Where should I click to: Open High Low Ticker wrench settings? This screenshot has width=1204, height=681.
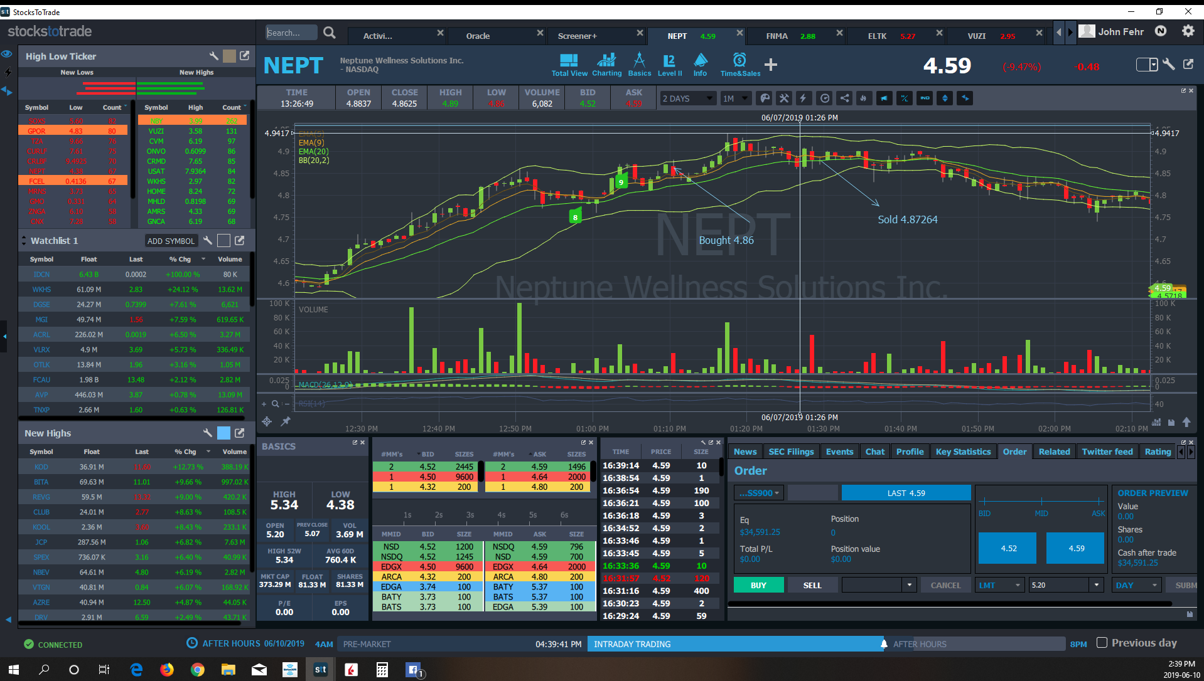tap(213, 56)
